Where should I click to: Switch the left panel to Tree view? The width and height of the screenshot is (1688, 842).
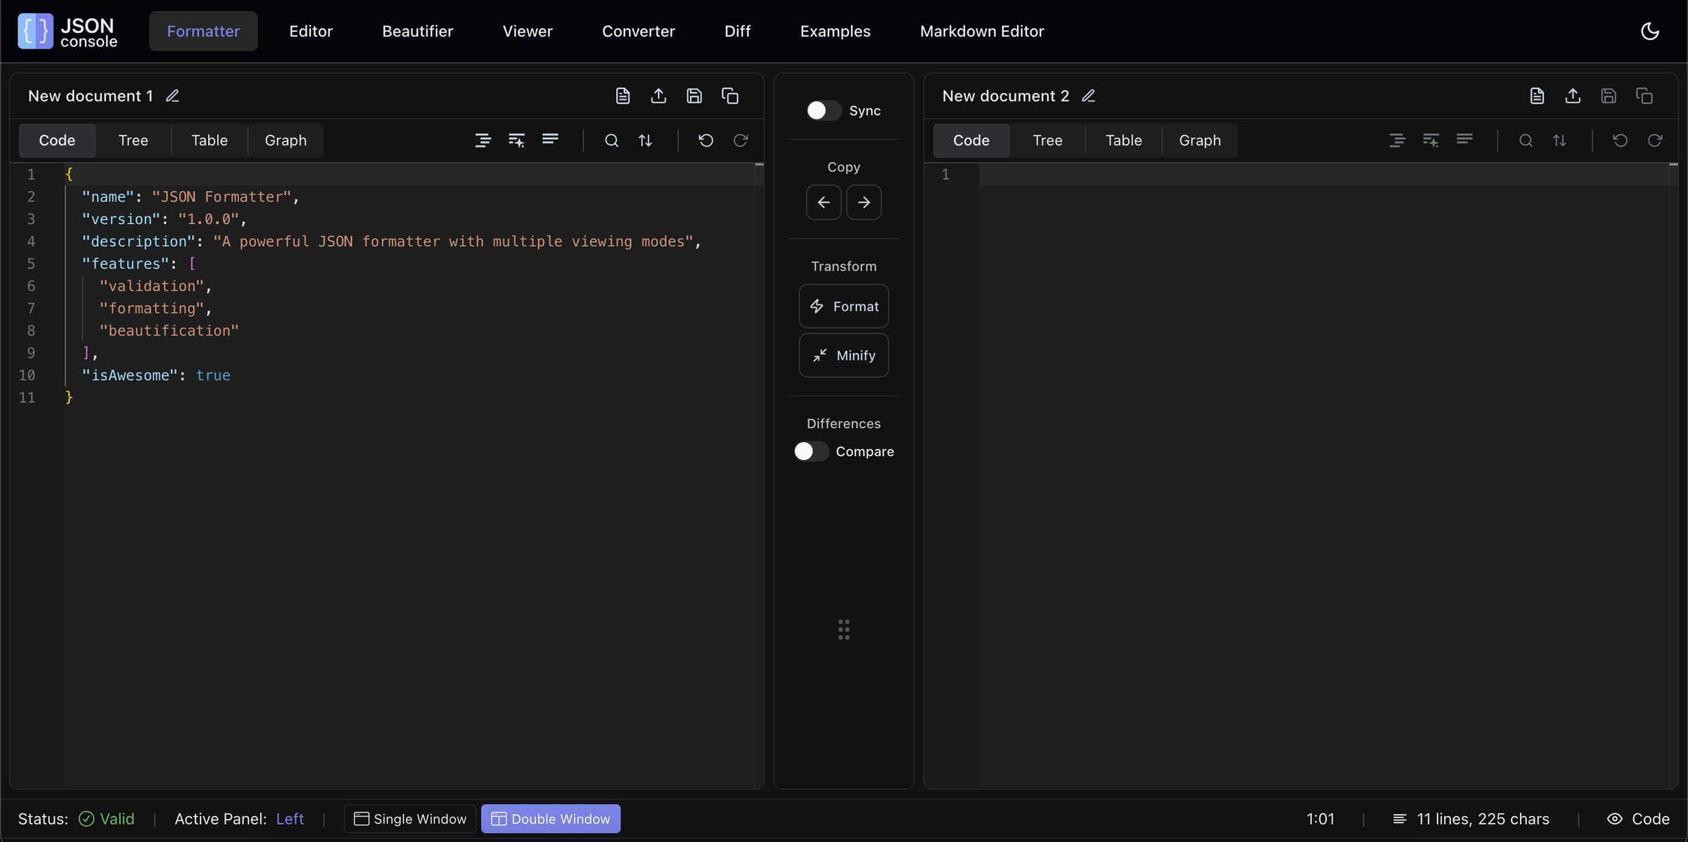[x=133, y=140]
